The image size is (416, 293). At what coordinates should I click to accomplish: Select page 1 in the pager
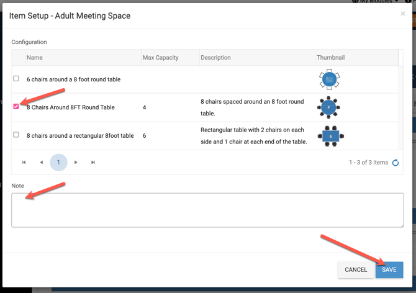[58, 163]
